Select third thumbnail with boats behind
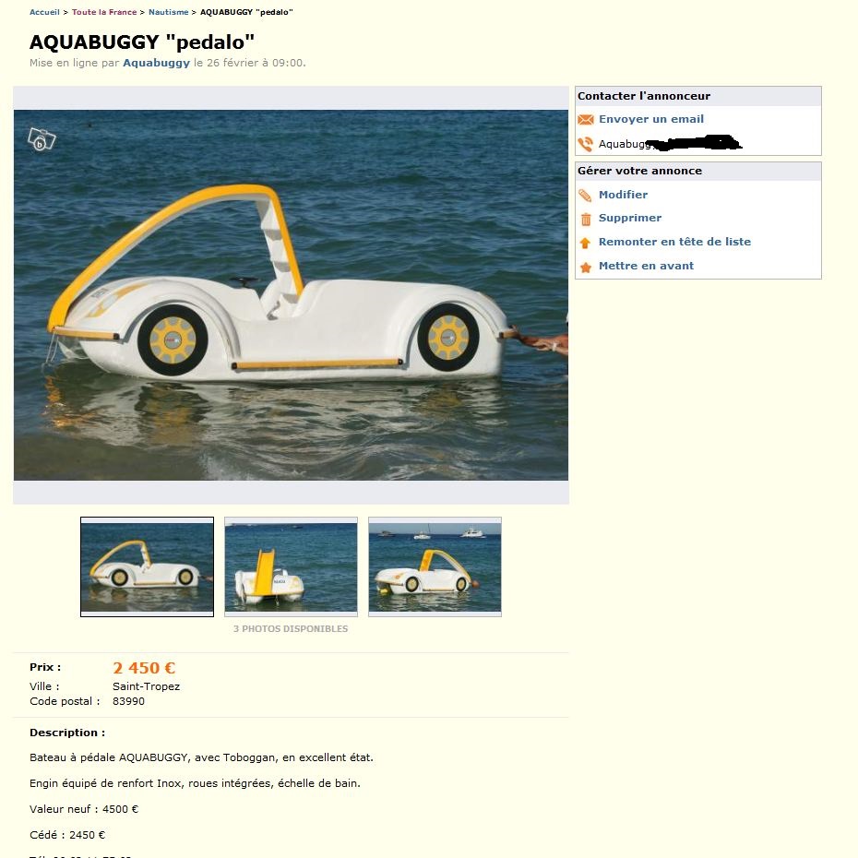 pyautogui.click(x=435, y=566)
